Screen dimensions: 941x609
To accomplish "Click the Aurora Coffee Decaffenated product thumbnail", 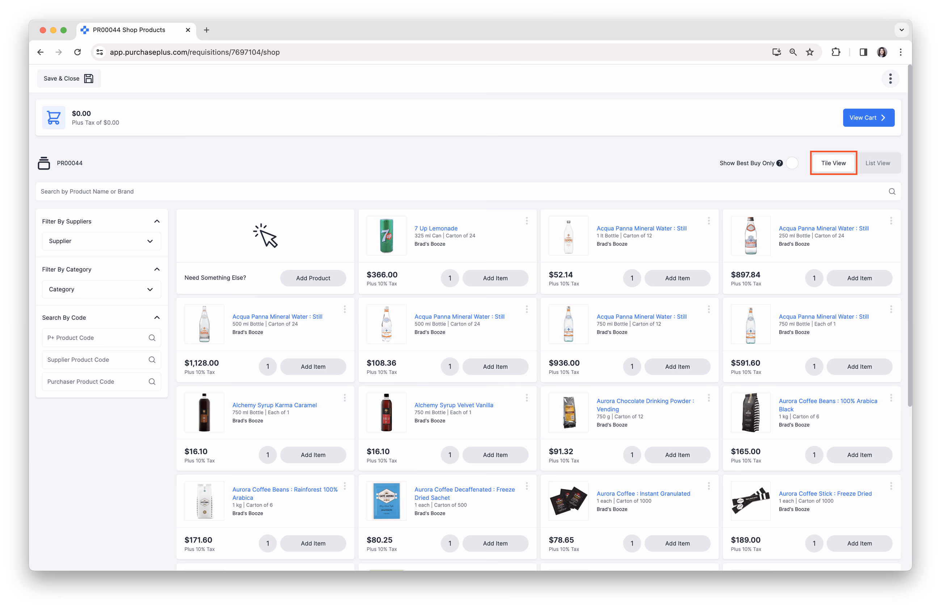I will (x=386, y=501).
